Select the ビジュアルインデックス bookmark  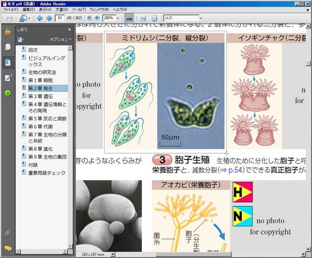(47, 61)
